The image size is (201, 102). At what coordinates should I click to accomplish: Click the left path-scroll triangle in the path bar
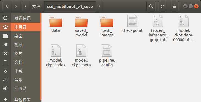tap(26, 6)
